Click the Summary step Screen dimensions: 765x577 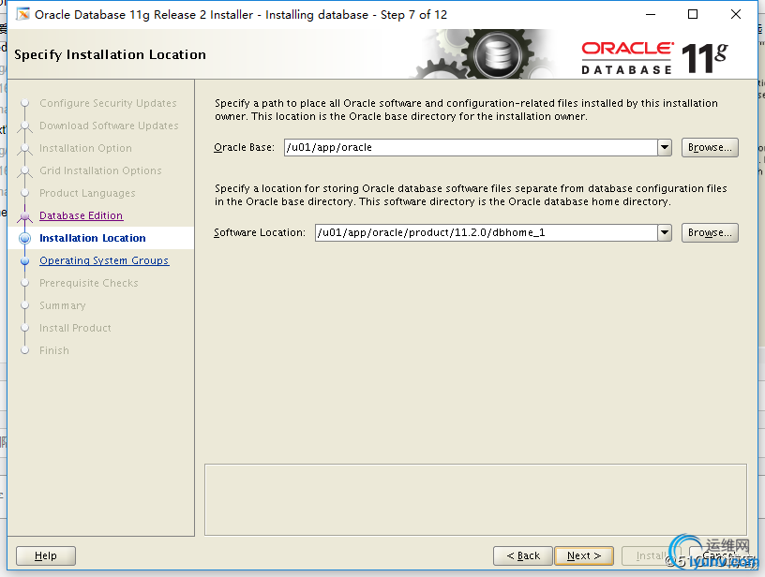[63, 305]
